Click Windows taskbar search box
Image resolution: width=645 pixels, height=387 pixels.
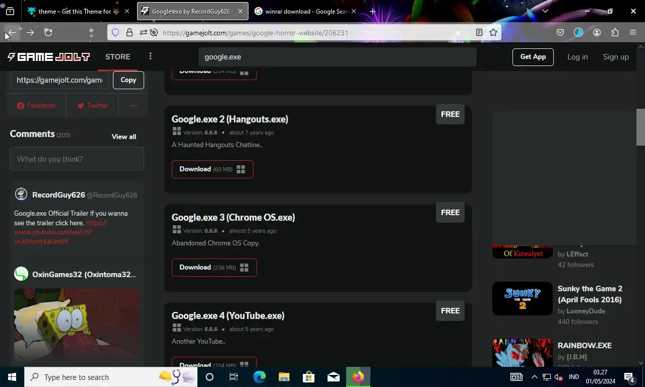[x=111, y=377]
